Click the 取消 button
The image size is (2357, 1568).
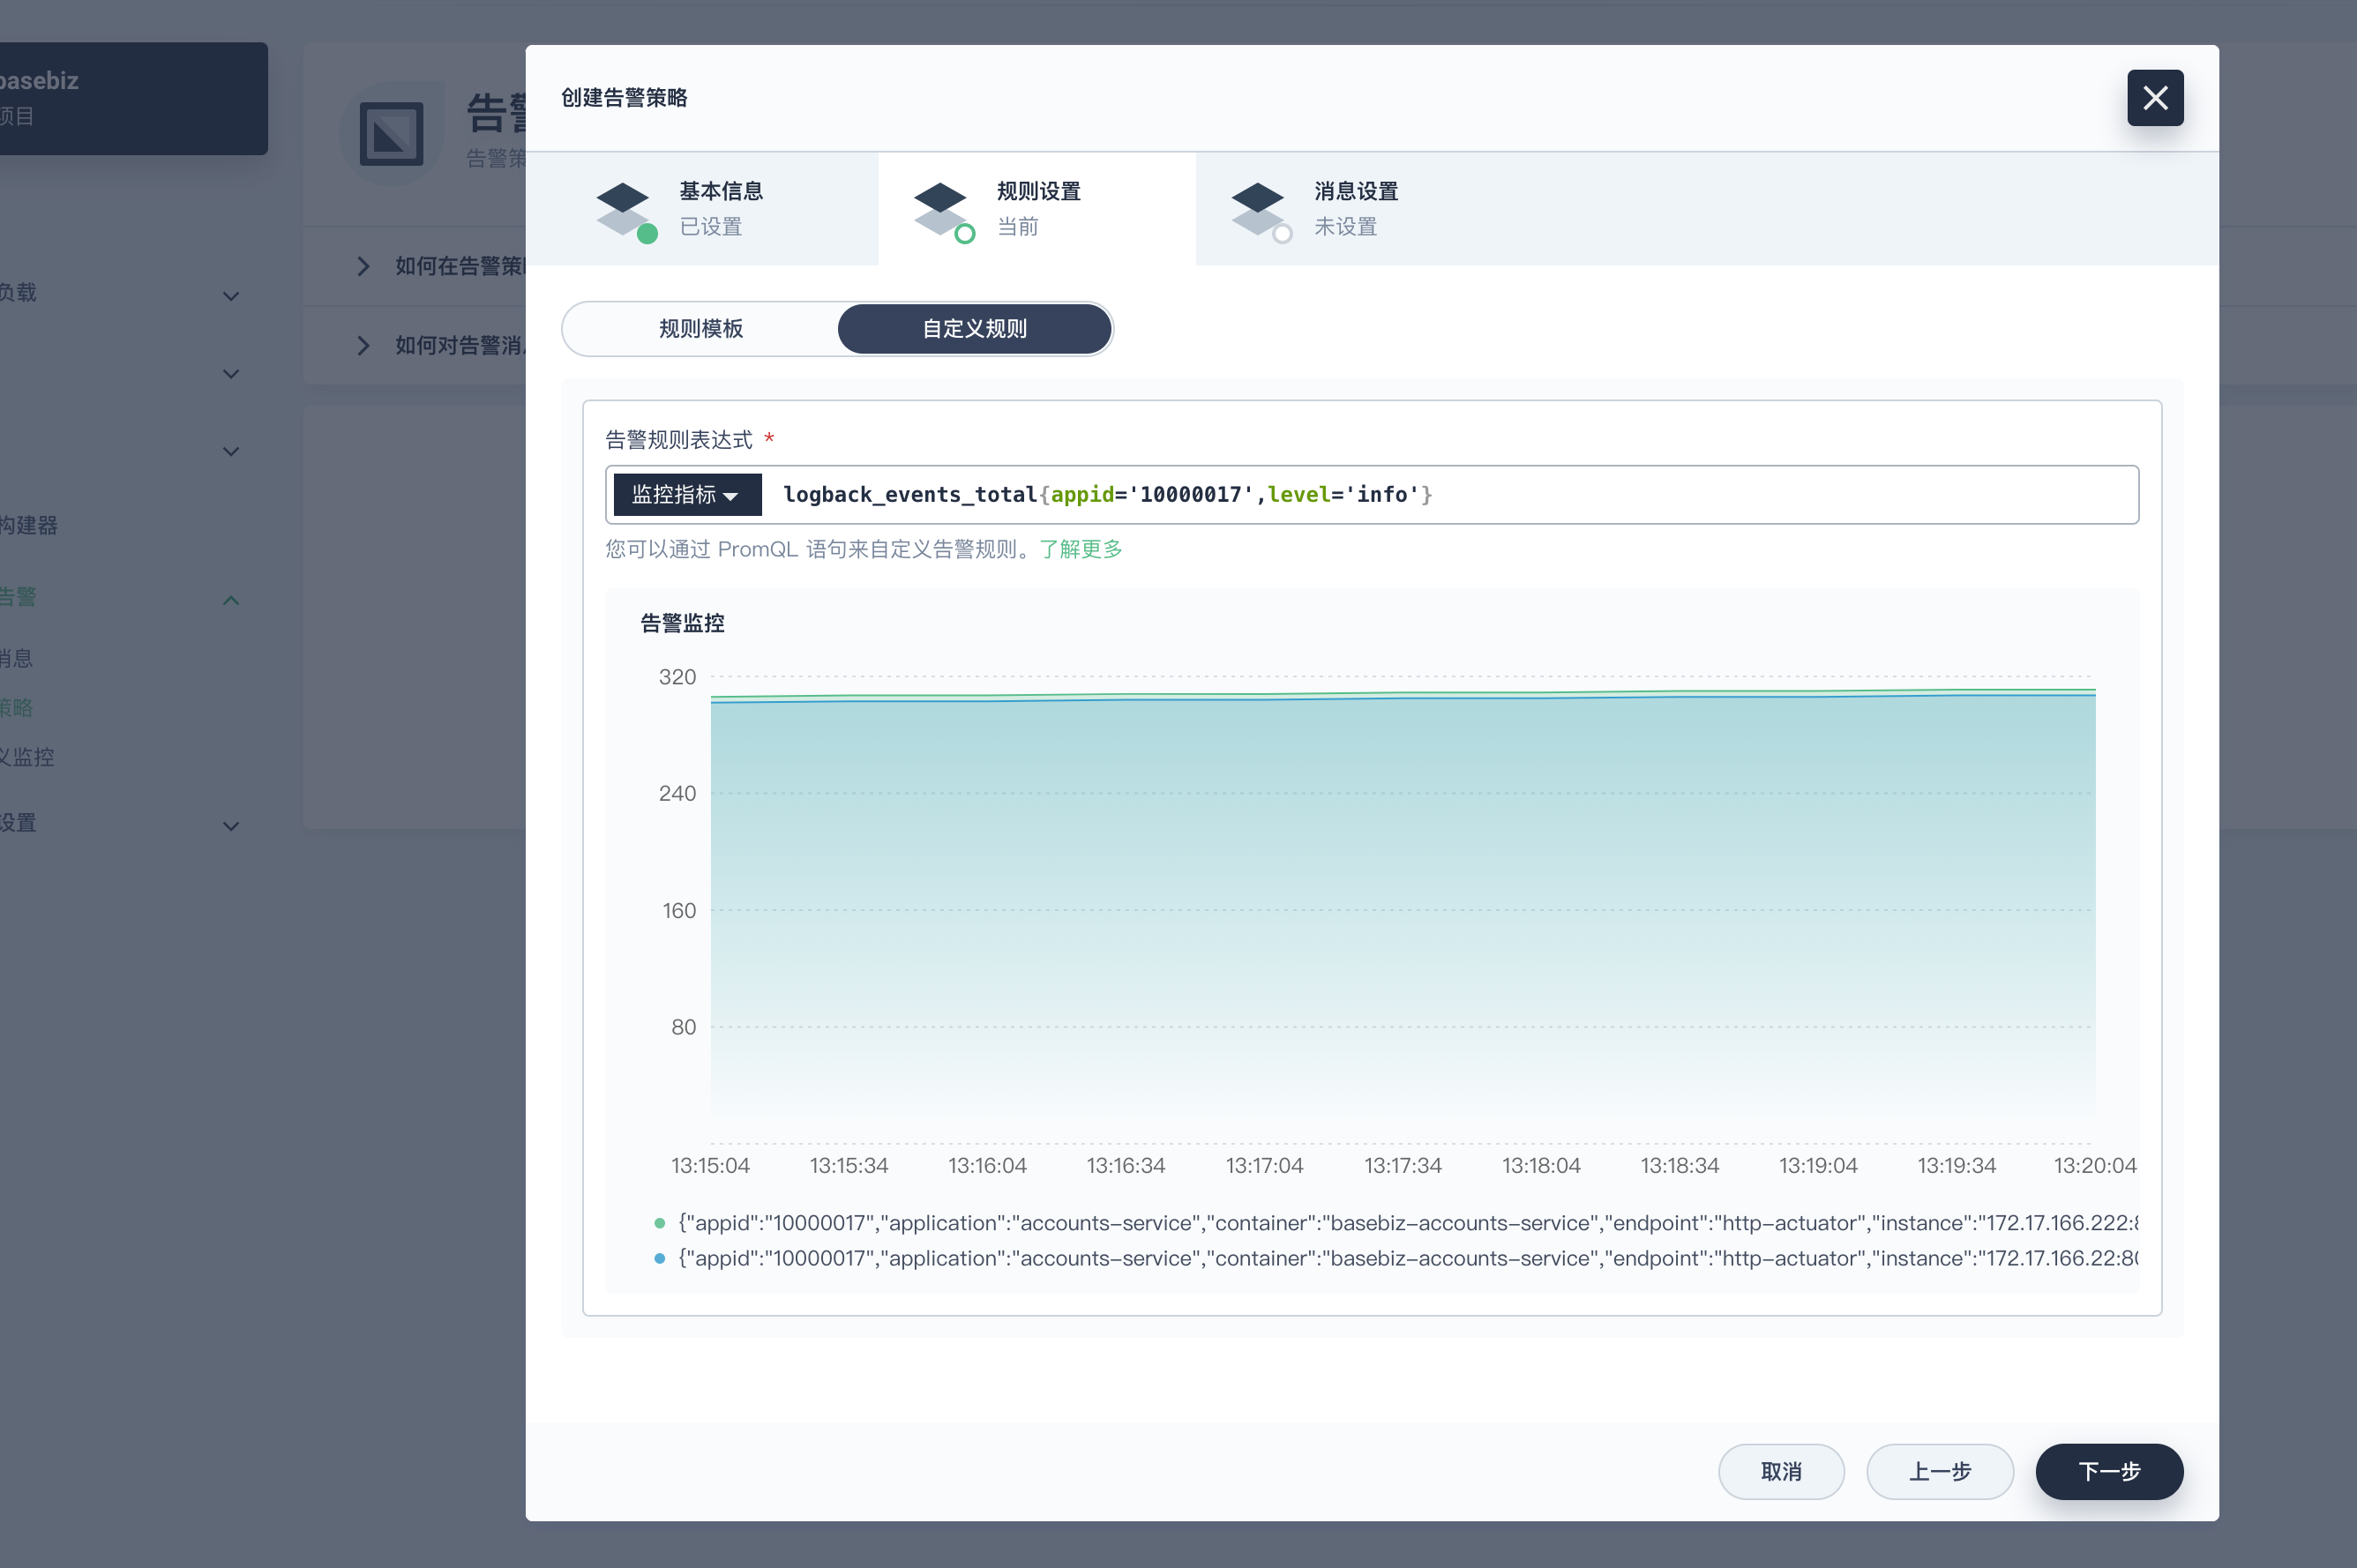pos(1780,1471)
